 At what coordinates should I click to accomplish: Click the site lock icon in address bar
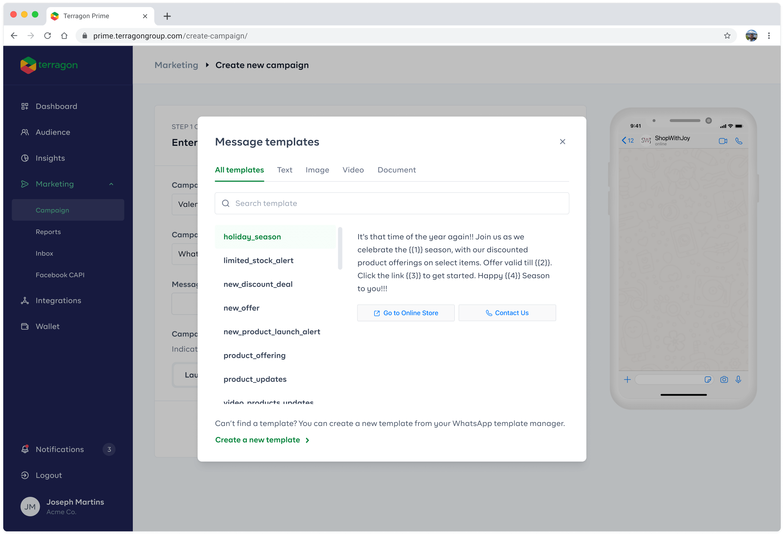(85, 36)
